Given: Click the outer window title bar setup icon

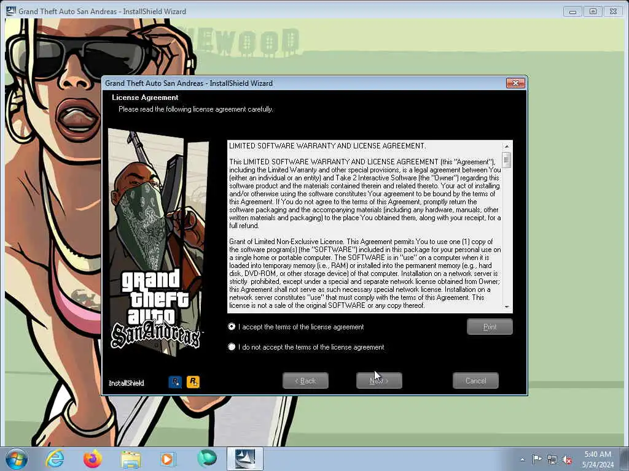Looking at the screenshot, I should coord(11,11).
